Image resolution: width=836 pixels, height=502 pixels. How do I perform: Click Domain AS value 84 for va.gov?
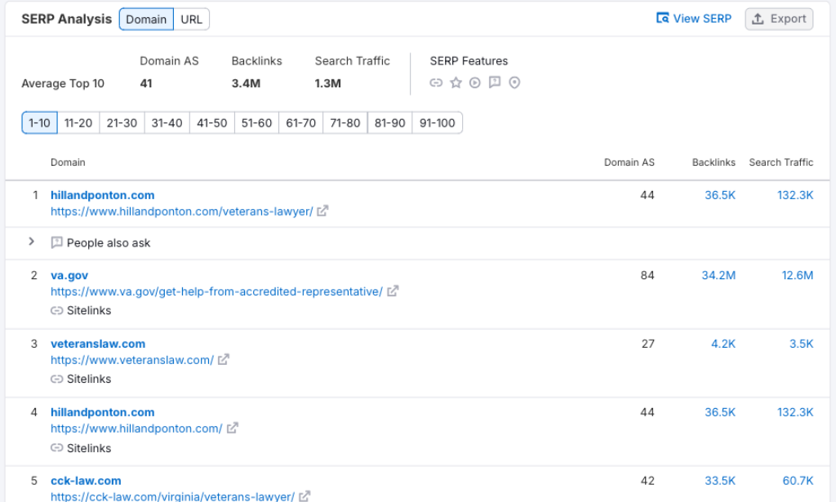[647, 276]
